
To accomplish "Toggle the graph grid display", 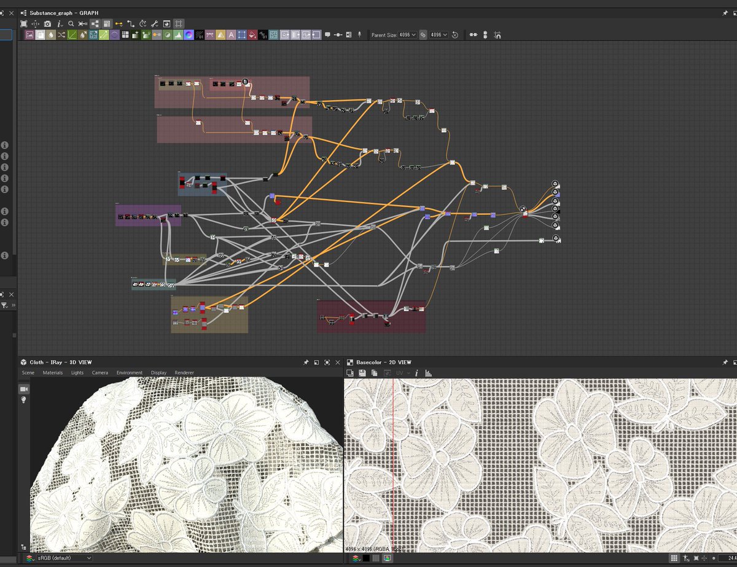I will click(178, 23).
